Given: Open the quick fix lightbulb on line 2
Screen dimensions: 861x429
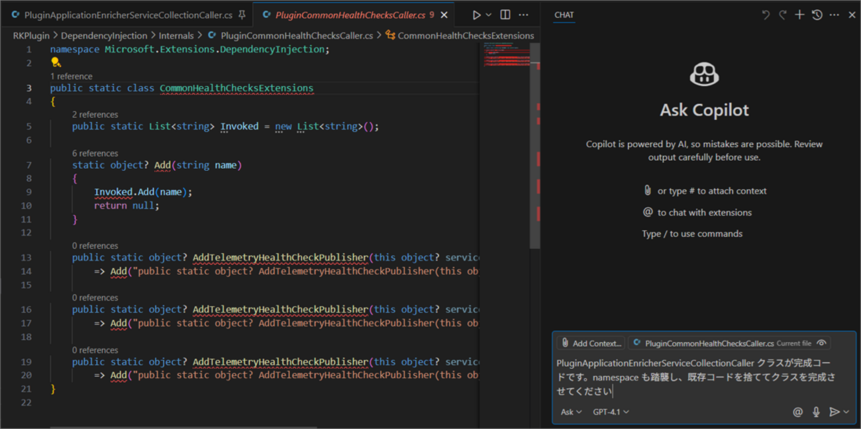Looking at the screenshot, I should (56, 62).
